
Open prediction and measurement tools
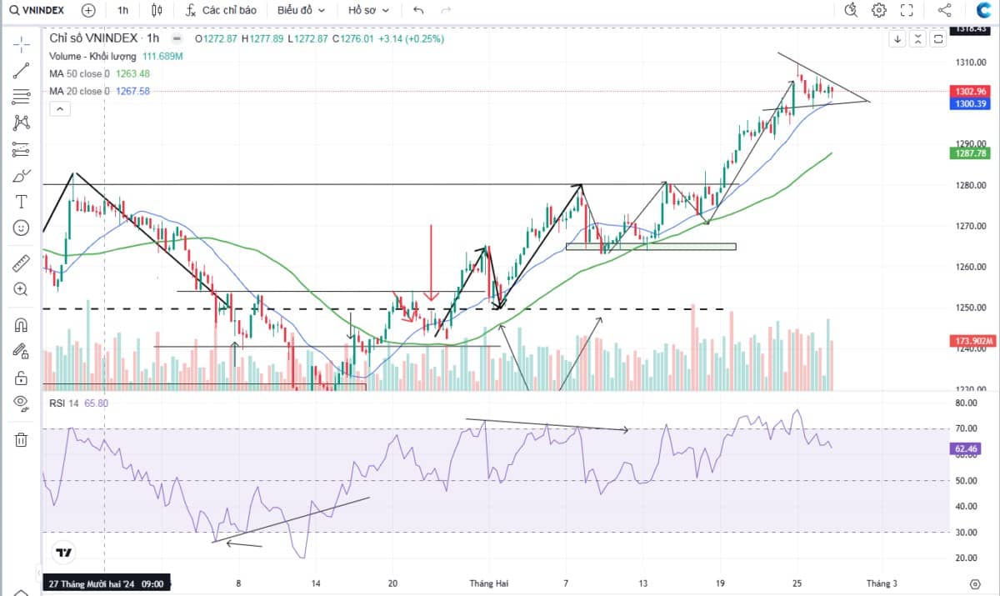(21, 149)
